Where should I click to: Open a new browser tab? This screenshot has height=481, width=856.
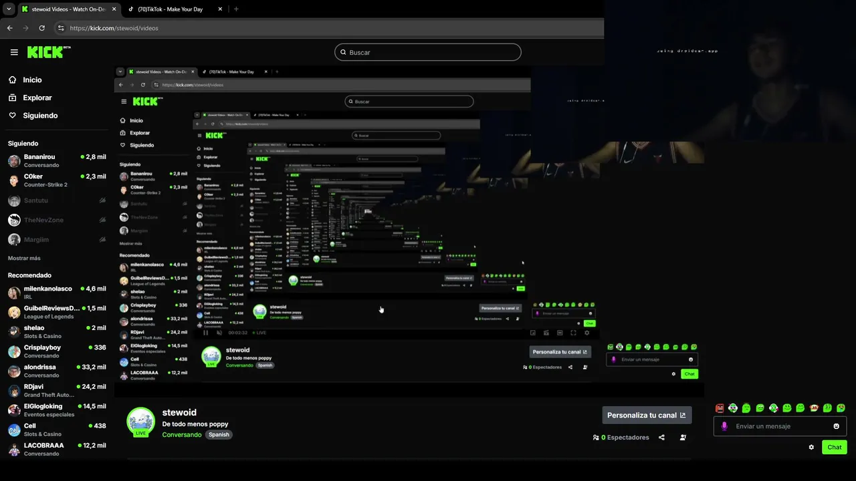coord(236,9)
